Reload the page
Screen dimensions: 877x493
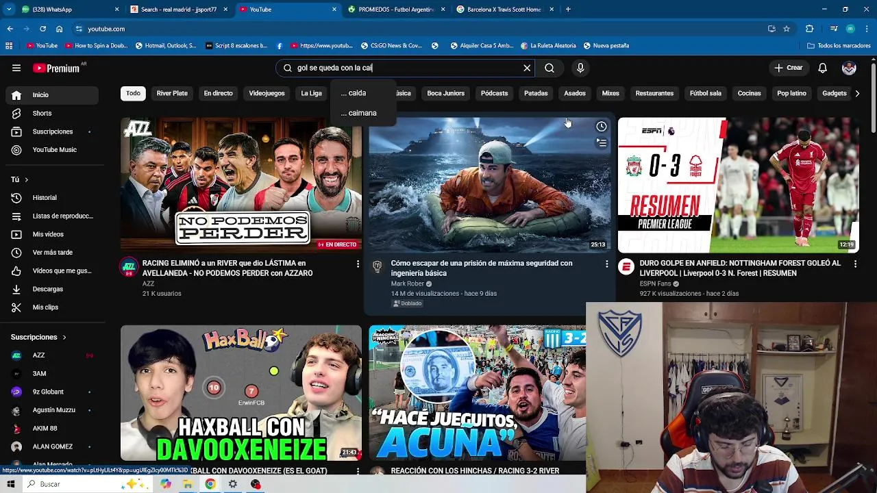tap(42, 29)
